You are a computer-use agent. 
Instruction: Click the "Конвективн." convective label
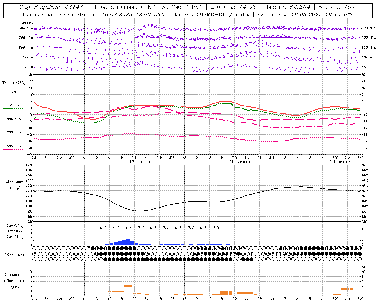(x=15, y=275)
